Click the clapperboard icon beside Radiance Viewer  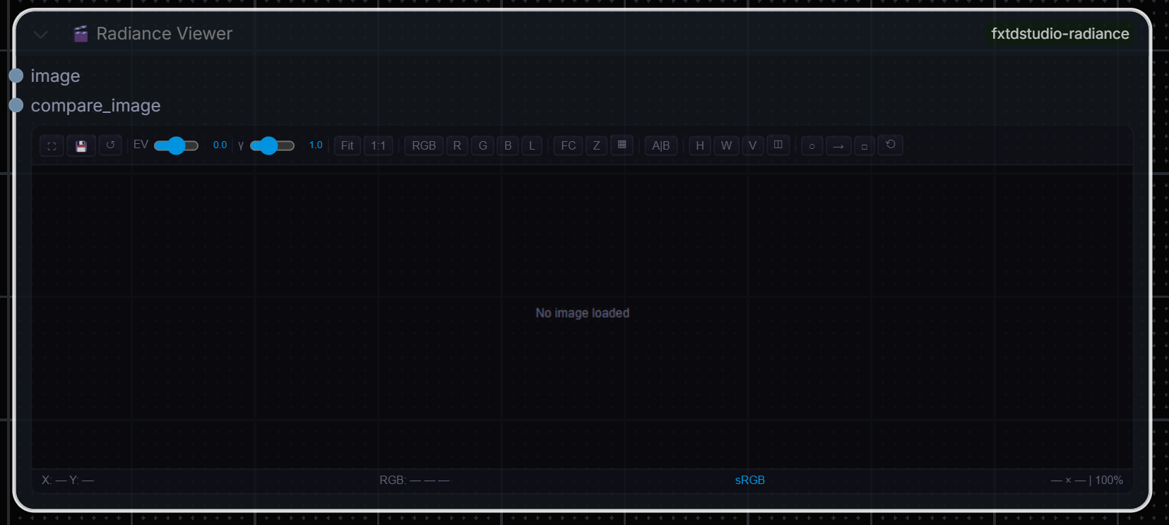coord(81,34)
